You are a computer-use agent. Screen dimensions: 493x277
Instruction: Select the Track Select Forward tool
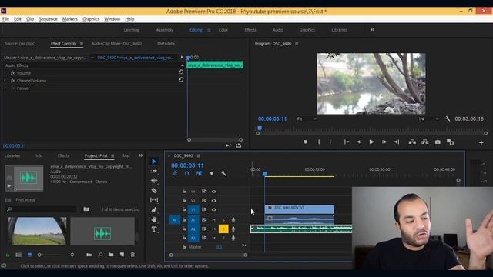click(154, 171)
